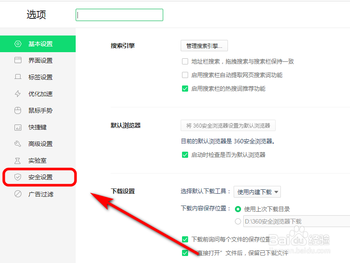Click text 目前的默认浏览器是 360安全浏览器
This screenshot has width=350, height=263.
pos(227,141)
